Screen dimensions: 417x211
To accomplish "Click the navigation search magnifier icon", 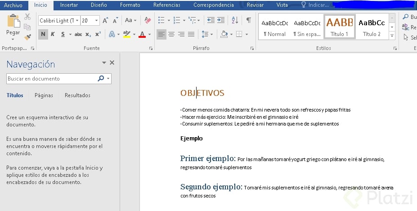I will coord(101,78).
